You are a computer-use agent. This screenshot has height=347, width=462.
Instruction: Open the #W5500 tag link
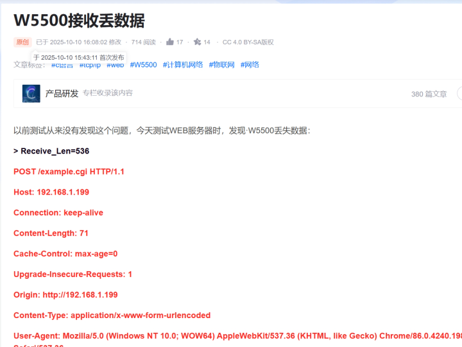coord(144,65)
